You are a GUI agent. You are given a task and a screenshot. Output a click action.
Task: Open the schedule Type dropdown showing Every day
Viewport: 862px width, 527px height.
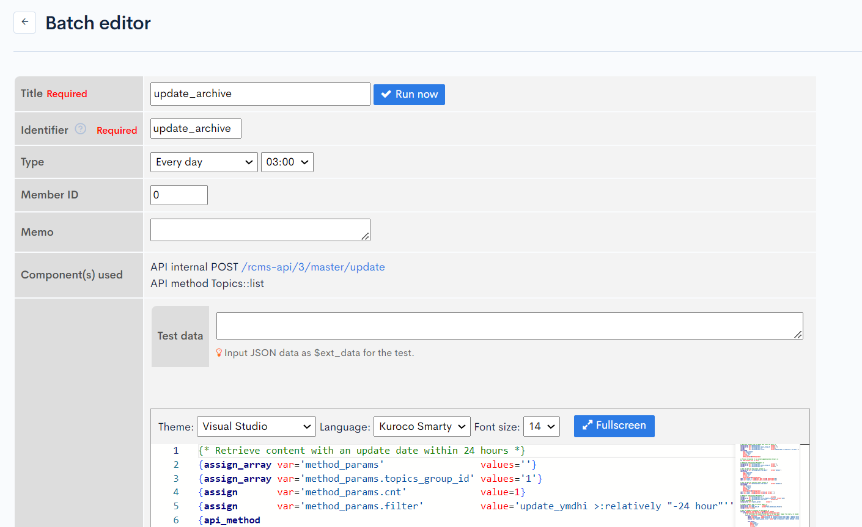[x=204, y=162]
